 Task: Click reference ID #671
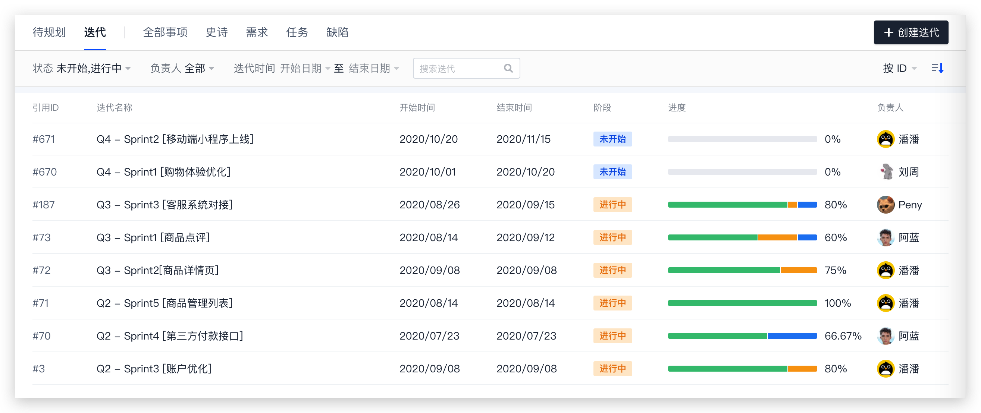coord(44,139)
